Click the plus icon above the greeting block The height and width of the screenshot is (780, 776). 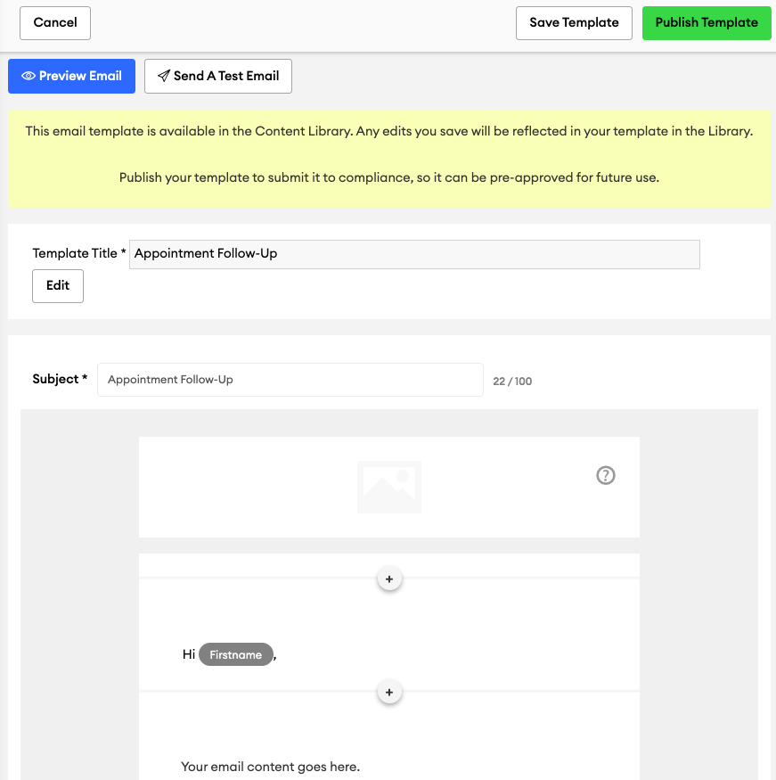coord(389,579)
